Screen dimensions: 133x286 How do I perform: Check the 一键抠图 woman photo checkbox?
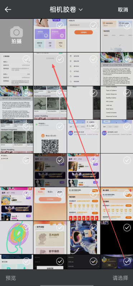[x=60, y=26]
